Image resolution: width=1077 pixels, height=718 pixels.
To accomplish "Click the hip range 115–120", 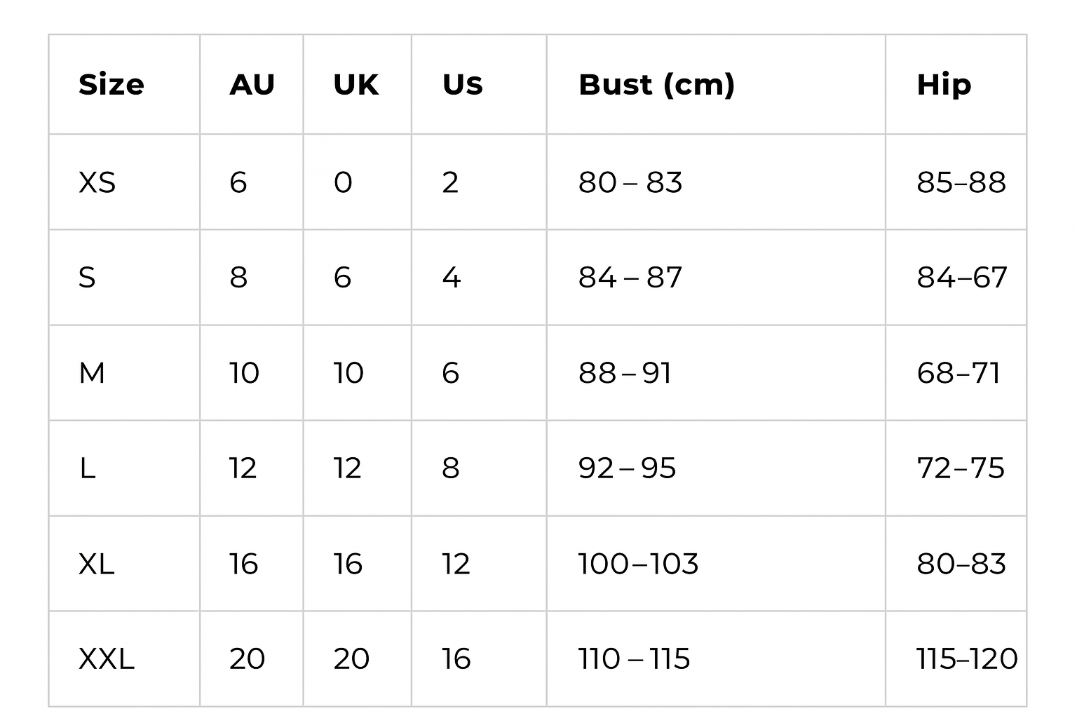I will [x=966, y=659].
